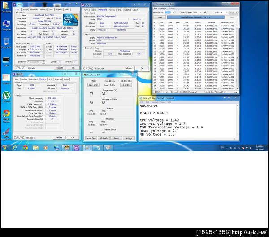The image size is (269, 237).
Task: Open the ? help menu in LinX
Action: (178, 9)
